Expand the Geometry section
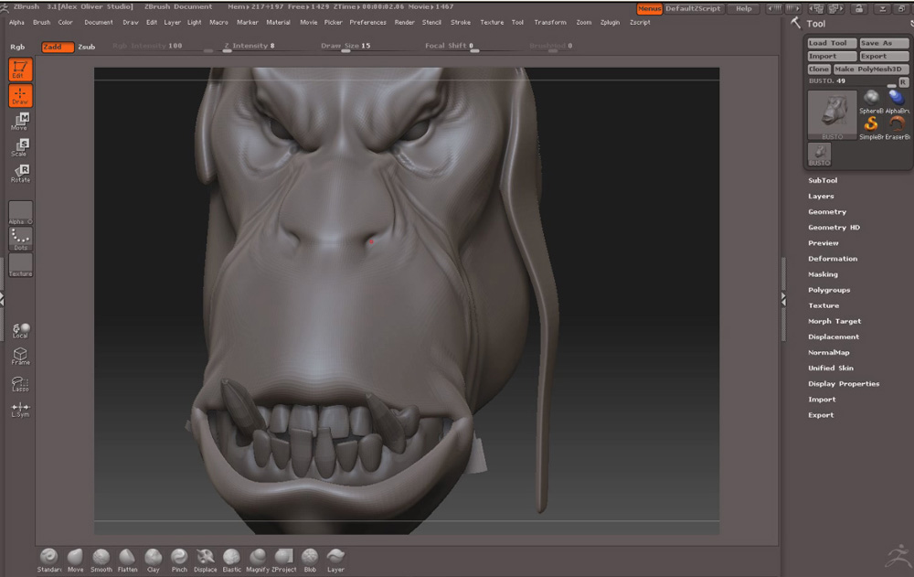This screenshot has height=577, width=914. point(827,211)
